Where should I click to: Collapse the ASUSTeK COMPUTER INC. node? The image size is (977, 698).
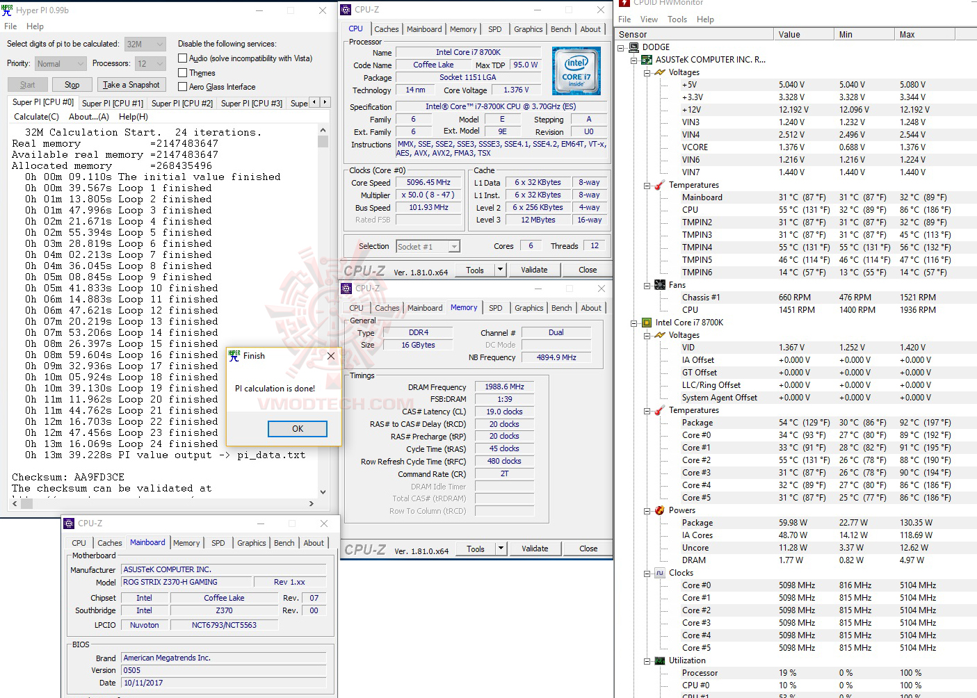634,60
